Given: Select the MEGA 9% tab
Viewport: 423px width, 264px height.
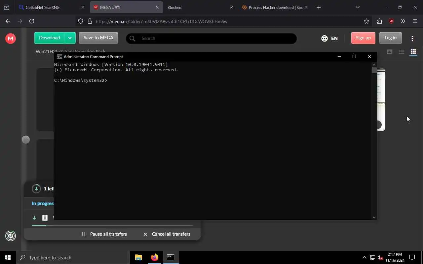Looking at the screenshot, I should (126, 7).
